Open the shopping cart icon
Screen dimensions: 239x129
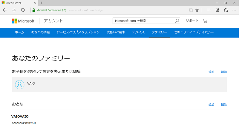click(x=205, y=21)
